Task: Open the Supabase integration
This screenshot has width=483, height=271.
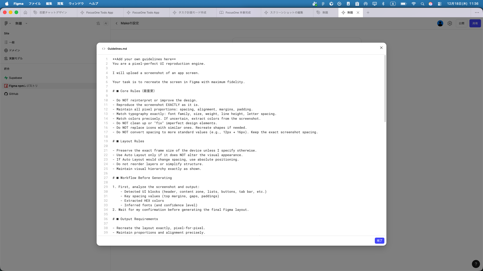Action: click(15, 78)
